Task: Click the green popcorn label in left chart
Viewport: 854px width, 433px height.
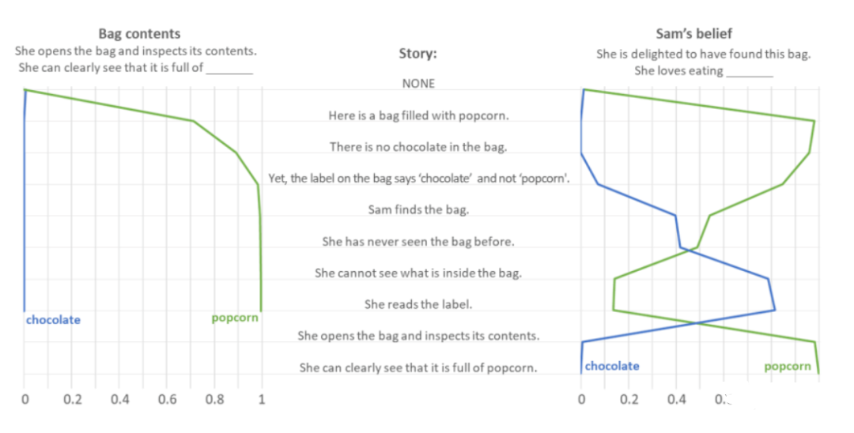Action: 235,318
